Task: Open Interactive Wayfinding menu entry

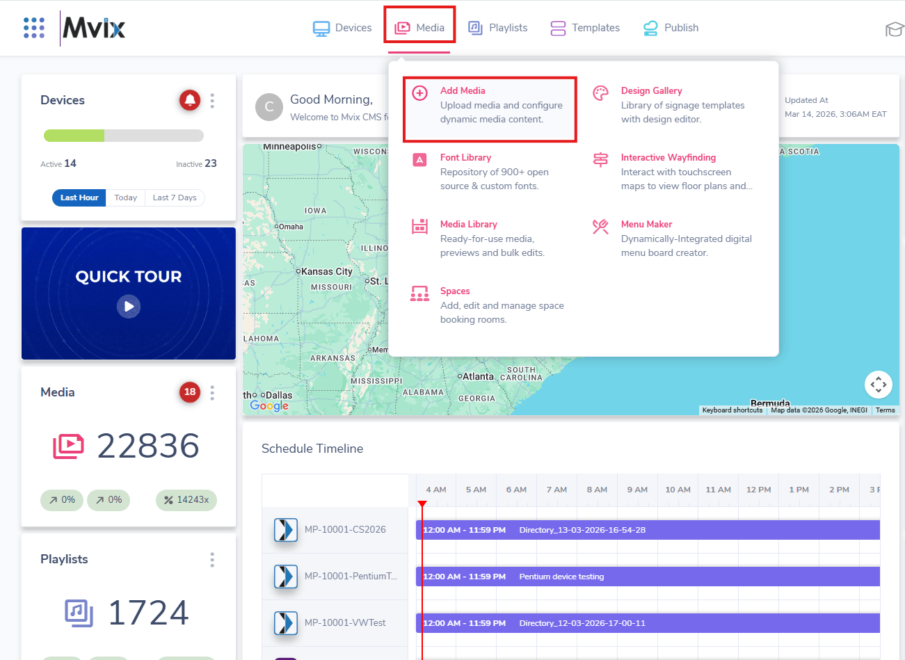Action: click(672, 172)
